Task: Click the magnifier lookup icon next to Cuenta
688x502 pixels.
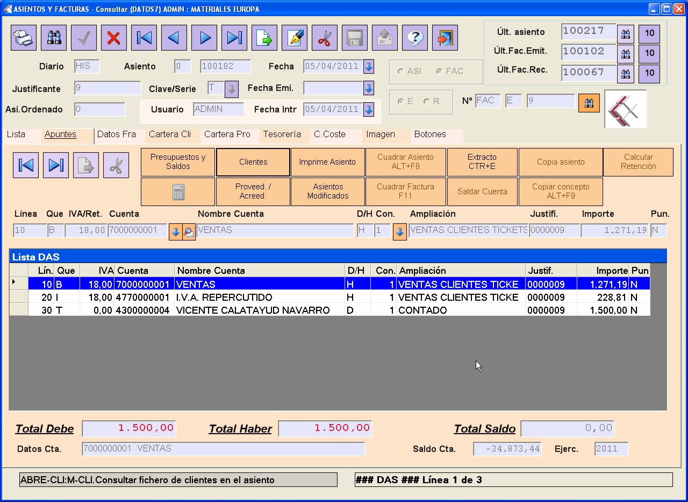Action: point(189,232)
